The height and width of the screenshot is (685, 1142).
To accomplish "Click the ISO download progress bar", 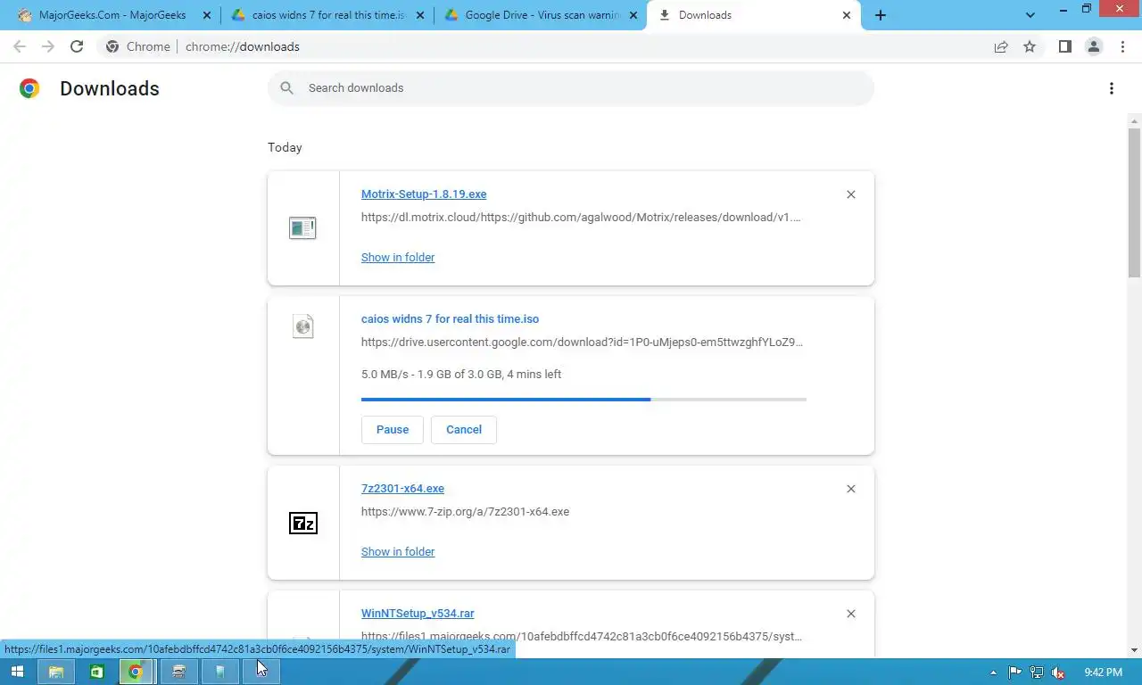I will (x=583, y=399).
